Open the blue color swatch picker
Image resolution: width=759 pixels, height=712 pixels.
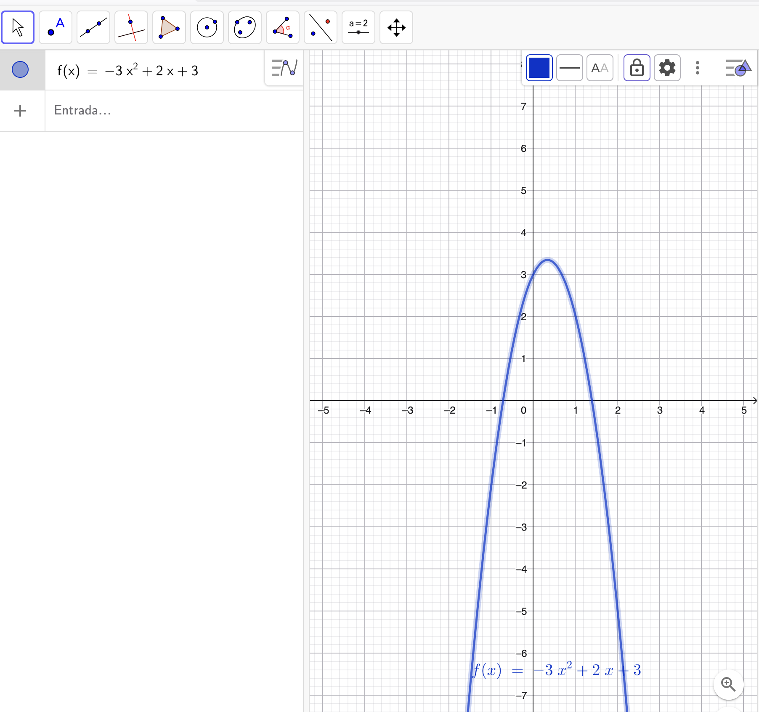tap(539, 68)
